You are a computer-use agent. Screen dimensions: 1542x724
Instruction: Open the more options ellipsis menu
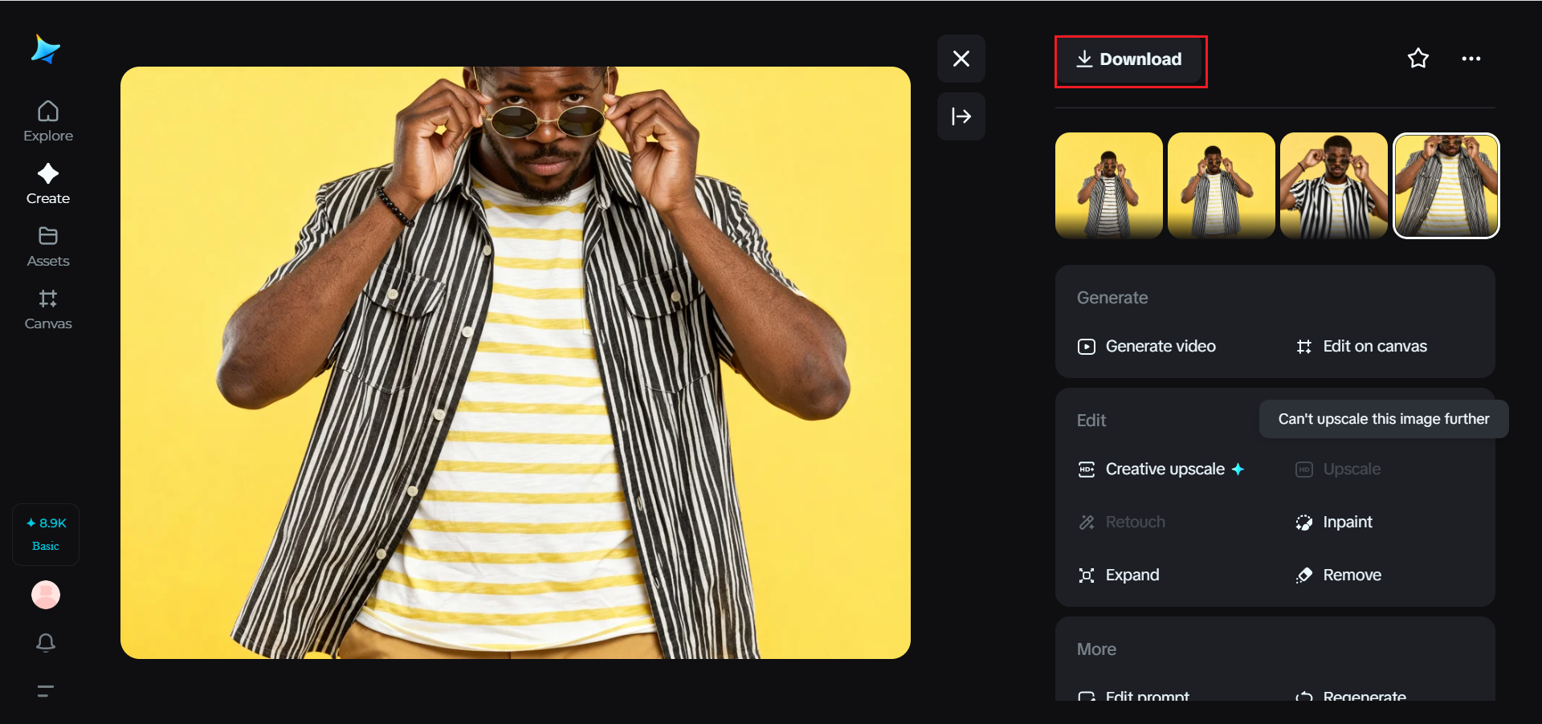pyautogui.click(x=1471, y=59)
